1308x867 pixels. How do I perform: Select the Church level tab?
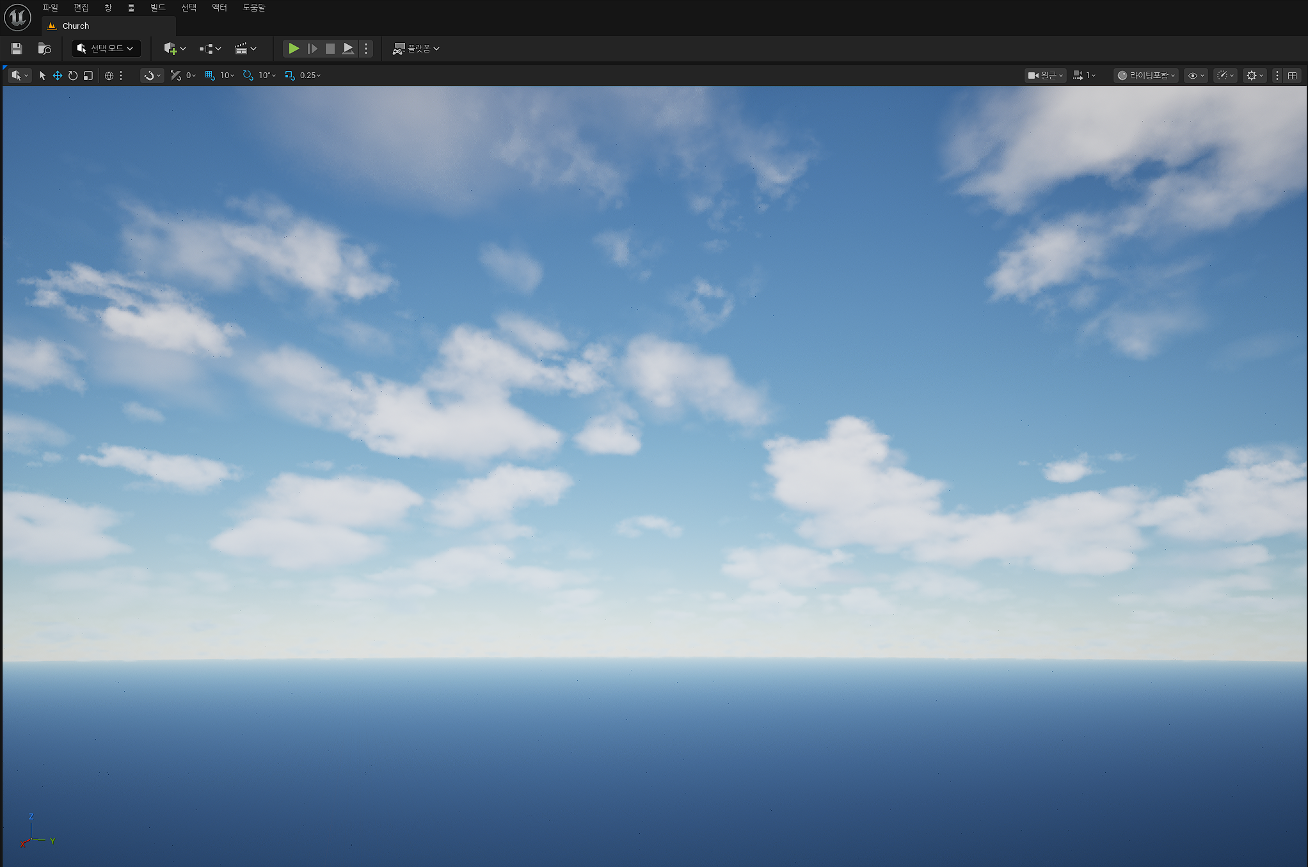76,26
